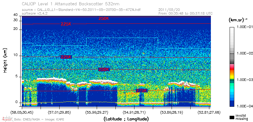Click the '(55.96;29.27)' coordinate label
253x122 pixels.
coord(97,112)
